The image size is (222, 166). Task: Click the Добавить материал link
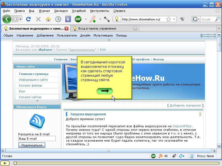coord(185,105)
